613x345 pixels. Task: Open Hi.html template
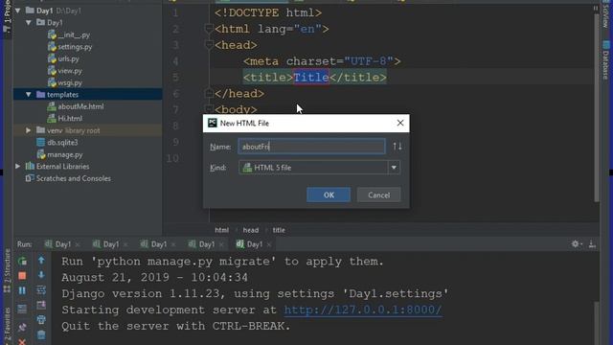coord(70,118)
